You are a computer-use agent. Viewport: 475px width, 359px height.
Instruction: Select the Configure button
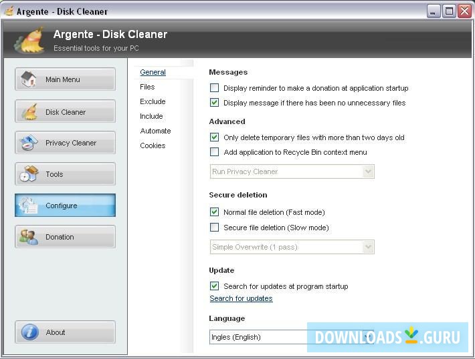click(65, 206)
